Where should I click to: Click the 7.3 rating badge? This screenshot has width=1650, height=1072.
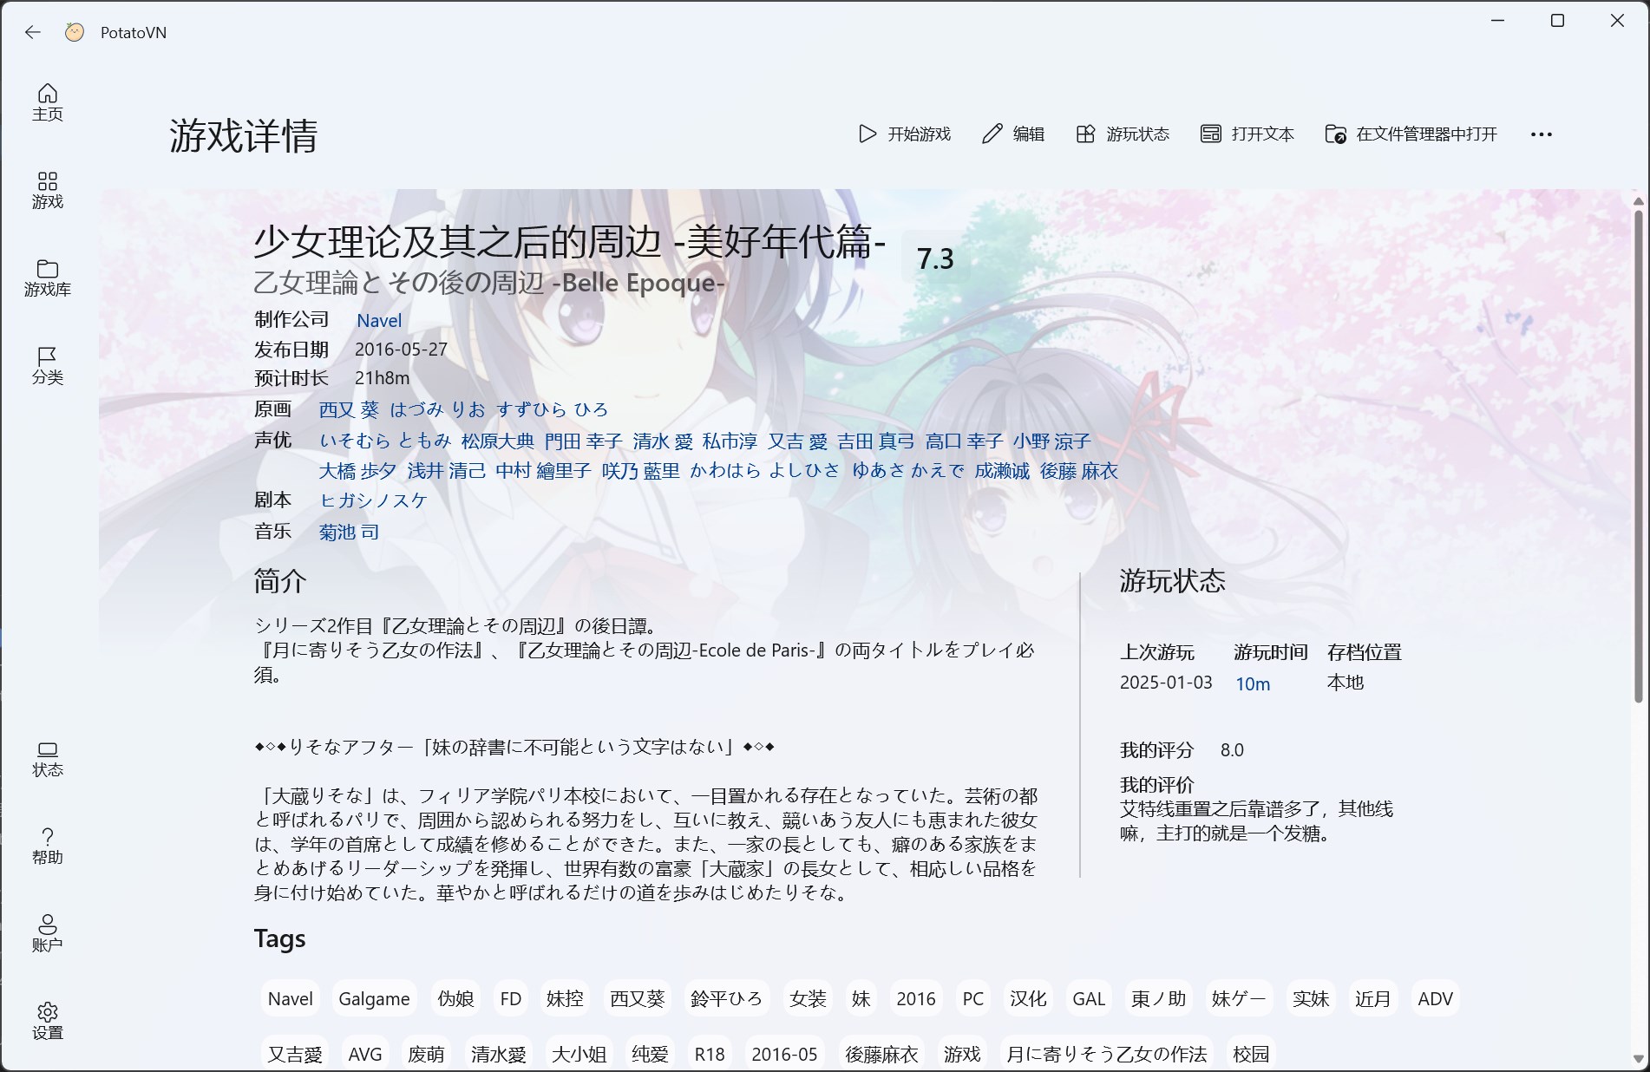[935, 258]
